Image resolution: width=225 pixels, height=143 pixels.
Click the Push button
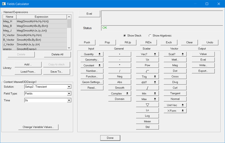[87, 42]
